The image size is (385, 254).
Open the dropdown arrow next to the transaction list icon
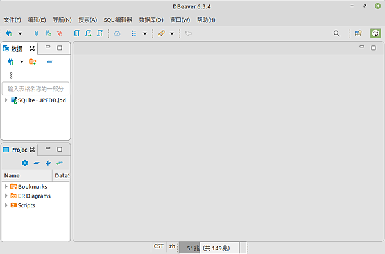tap(145, 33)
